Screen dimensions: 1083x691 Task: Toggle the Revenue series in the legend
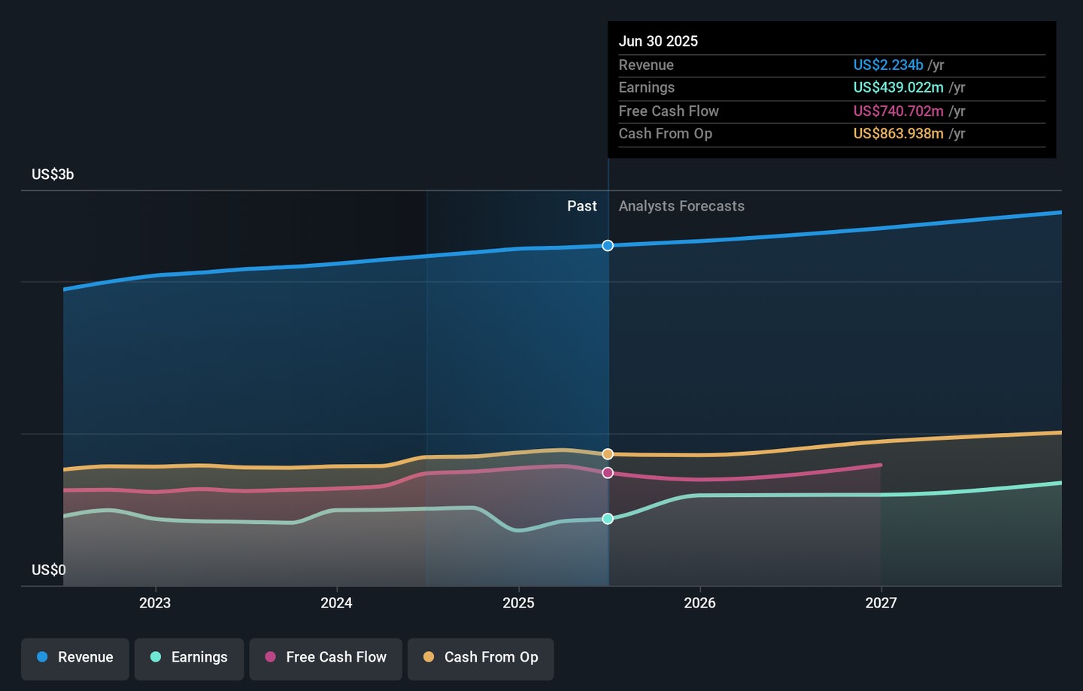(x=75, y=658)
